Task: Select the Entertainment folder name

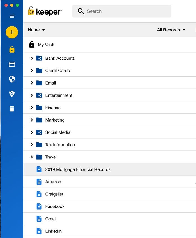Action: pyautogui.click(x=59, y=95)
